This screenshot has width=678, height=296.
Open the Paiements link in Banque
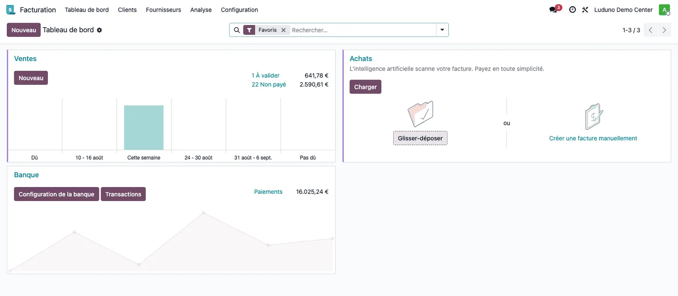point(268,192)
